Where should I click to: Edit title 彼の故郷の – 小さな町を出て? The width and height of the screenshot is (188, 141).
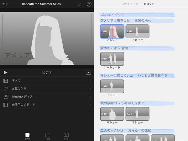click(x=137, y=103)
